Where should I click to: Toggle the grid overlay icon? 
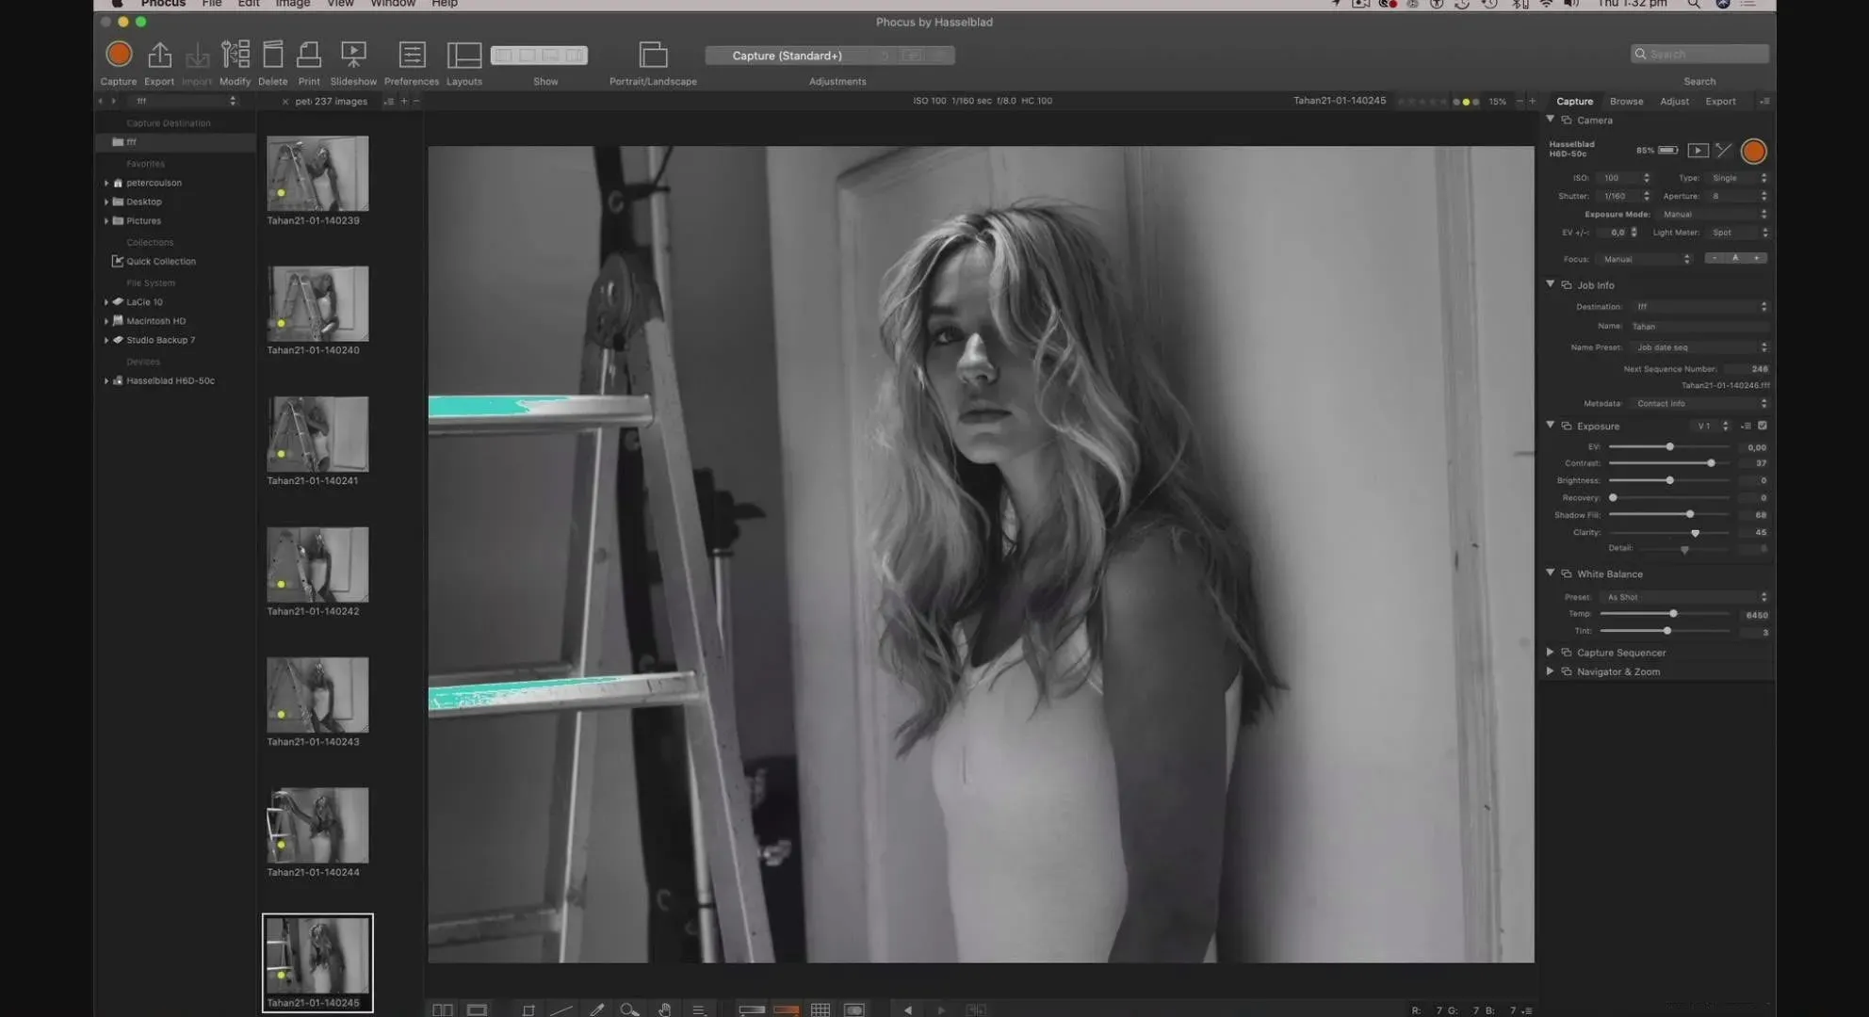(821, 1009)
